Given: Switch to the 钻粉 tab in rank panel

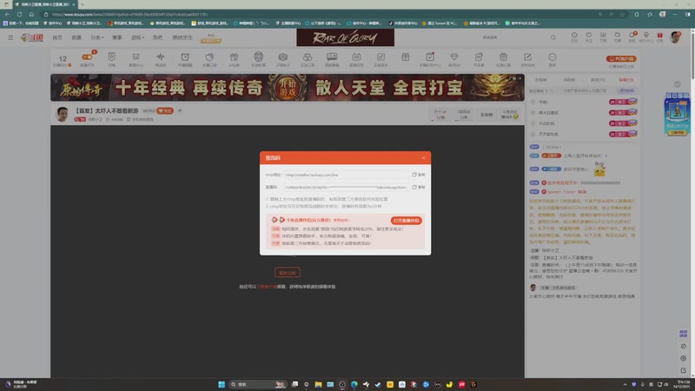Looking at the screenshot, I should 626,80.
